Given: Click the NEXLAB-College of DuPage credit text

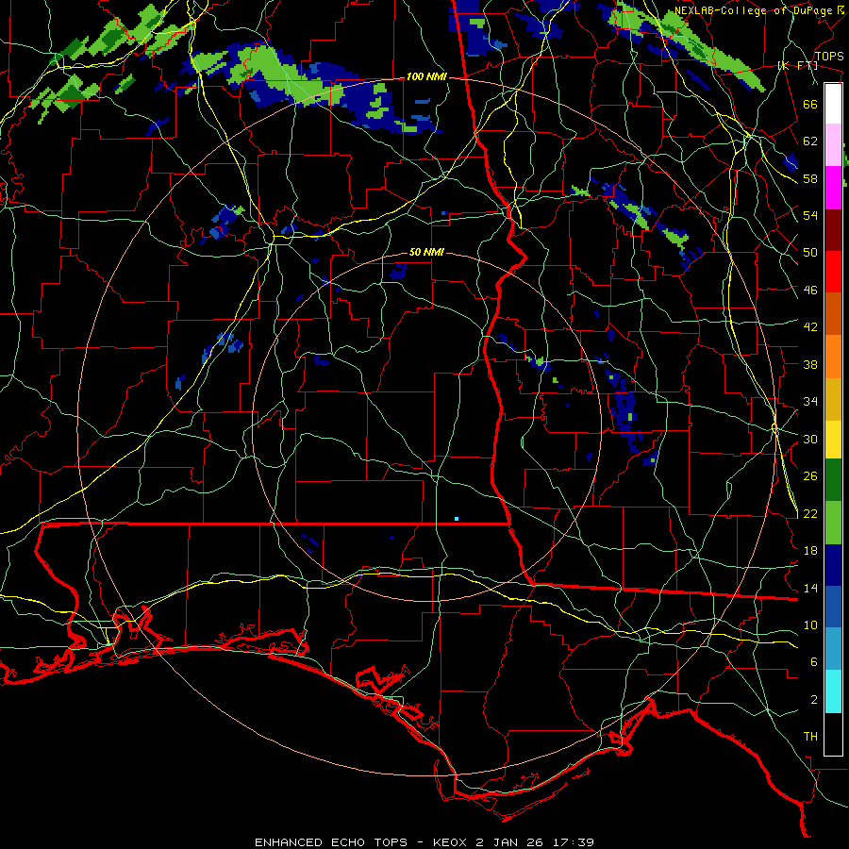Looking at the screenshot, I should pyautogui.click(x=757, y=10).
